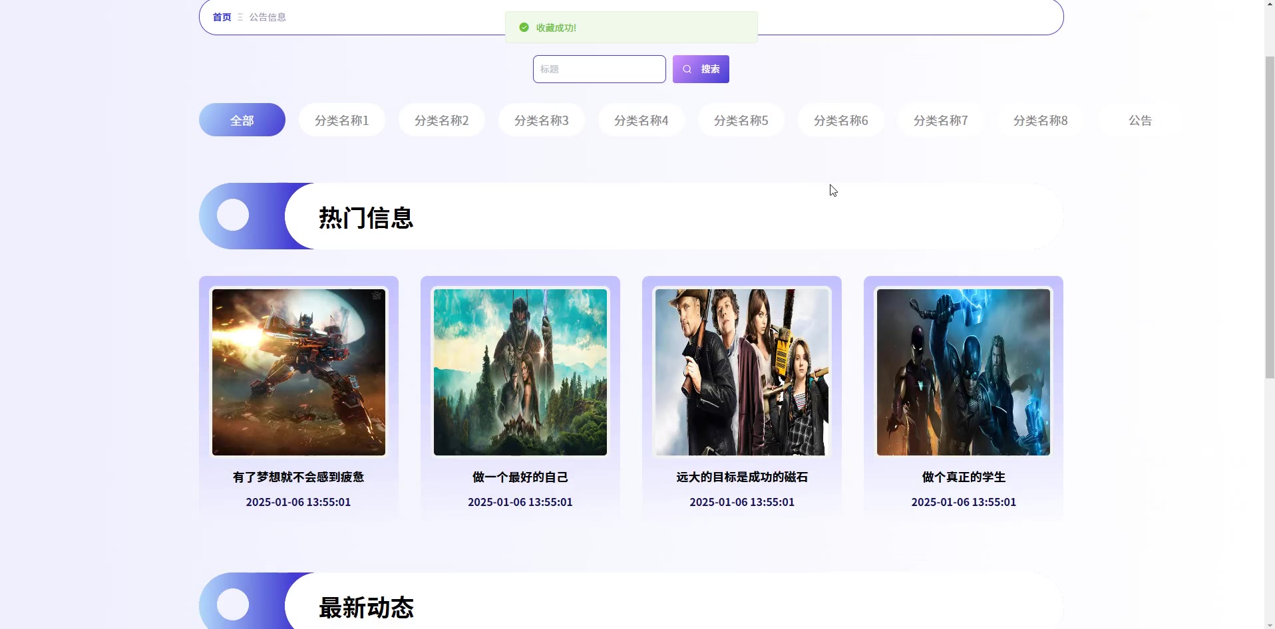The height and width of the screenshot is (629, 1275).
Task: Click the date under 远大的目标是成功的磁石
Action: [x=742, y=502]
